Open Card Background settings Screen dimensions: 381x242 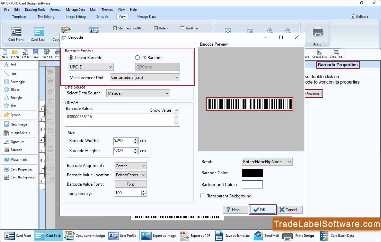click(x=20, y=177)
